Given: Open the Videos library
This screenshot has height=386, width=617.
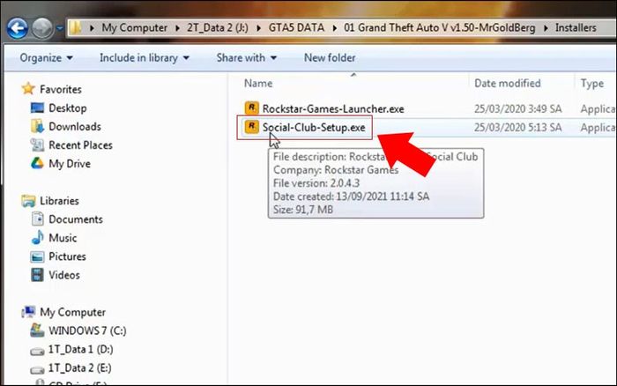Looking at the screenshot, I should [x=64, y=275].
